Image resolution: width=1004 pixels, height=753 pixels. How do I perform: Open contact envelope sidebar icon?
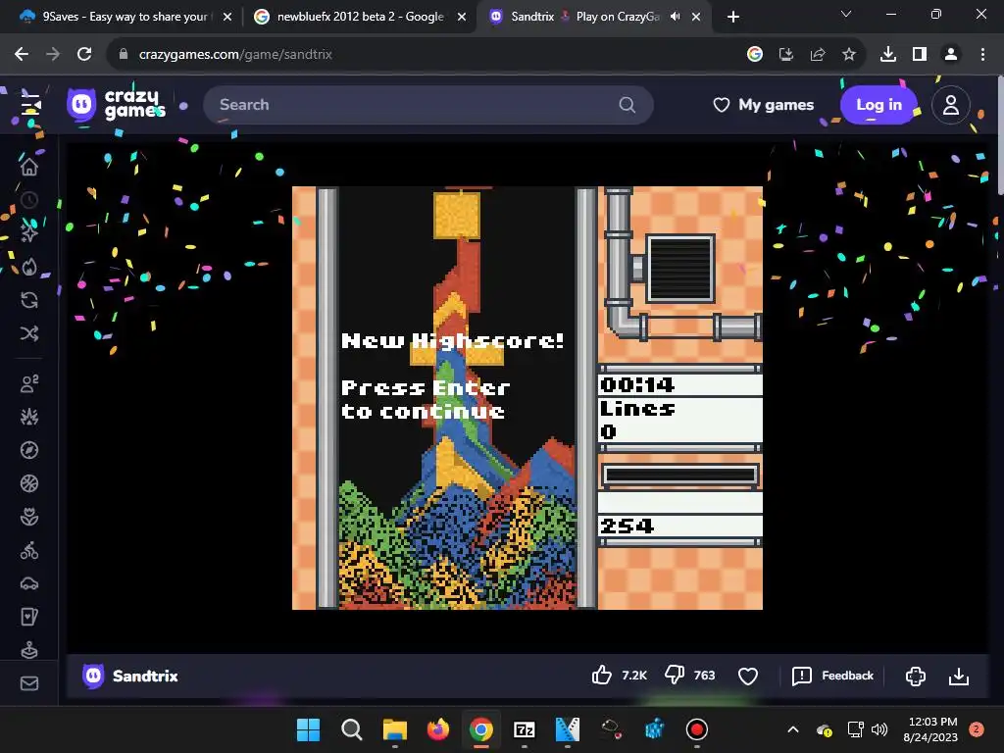(29, 683)
